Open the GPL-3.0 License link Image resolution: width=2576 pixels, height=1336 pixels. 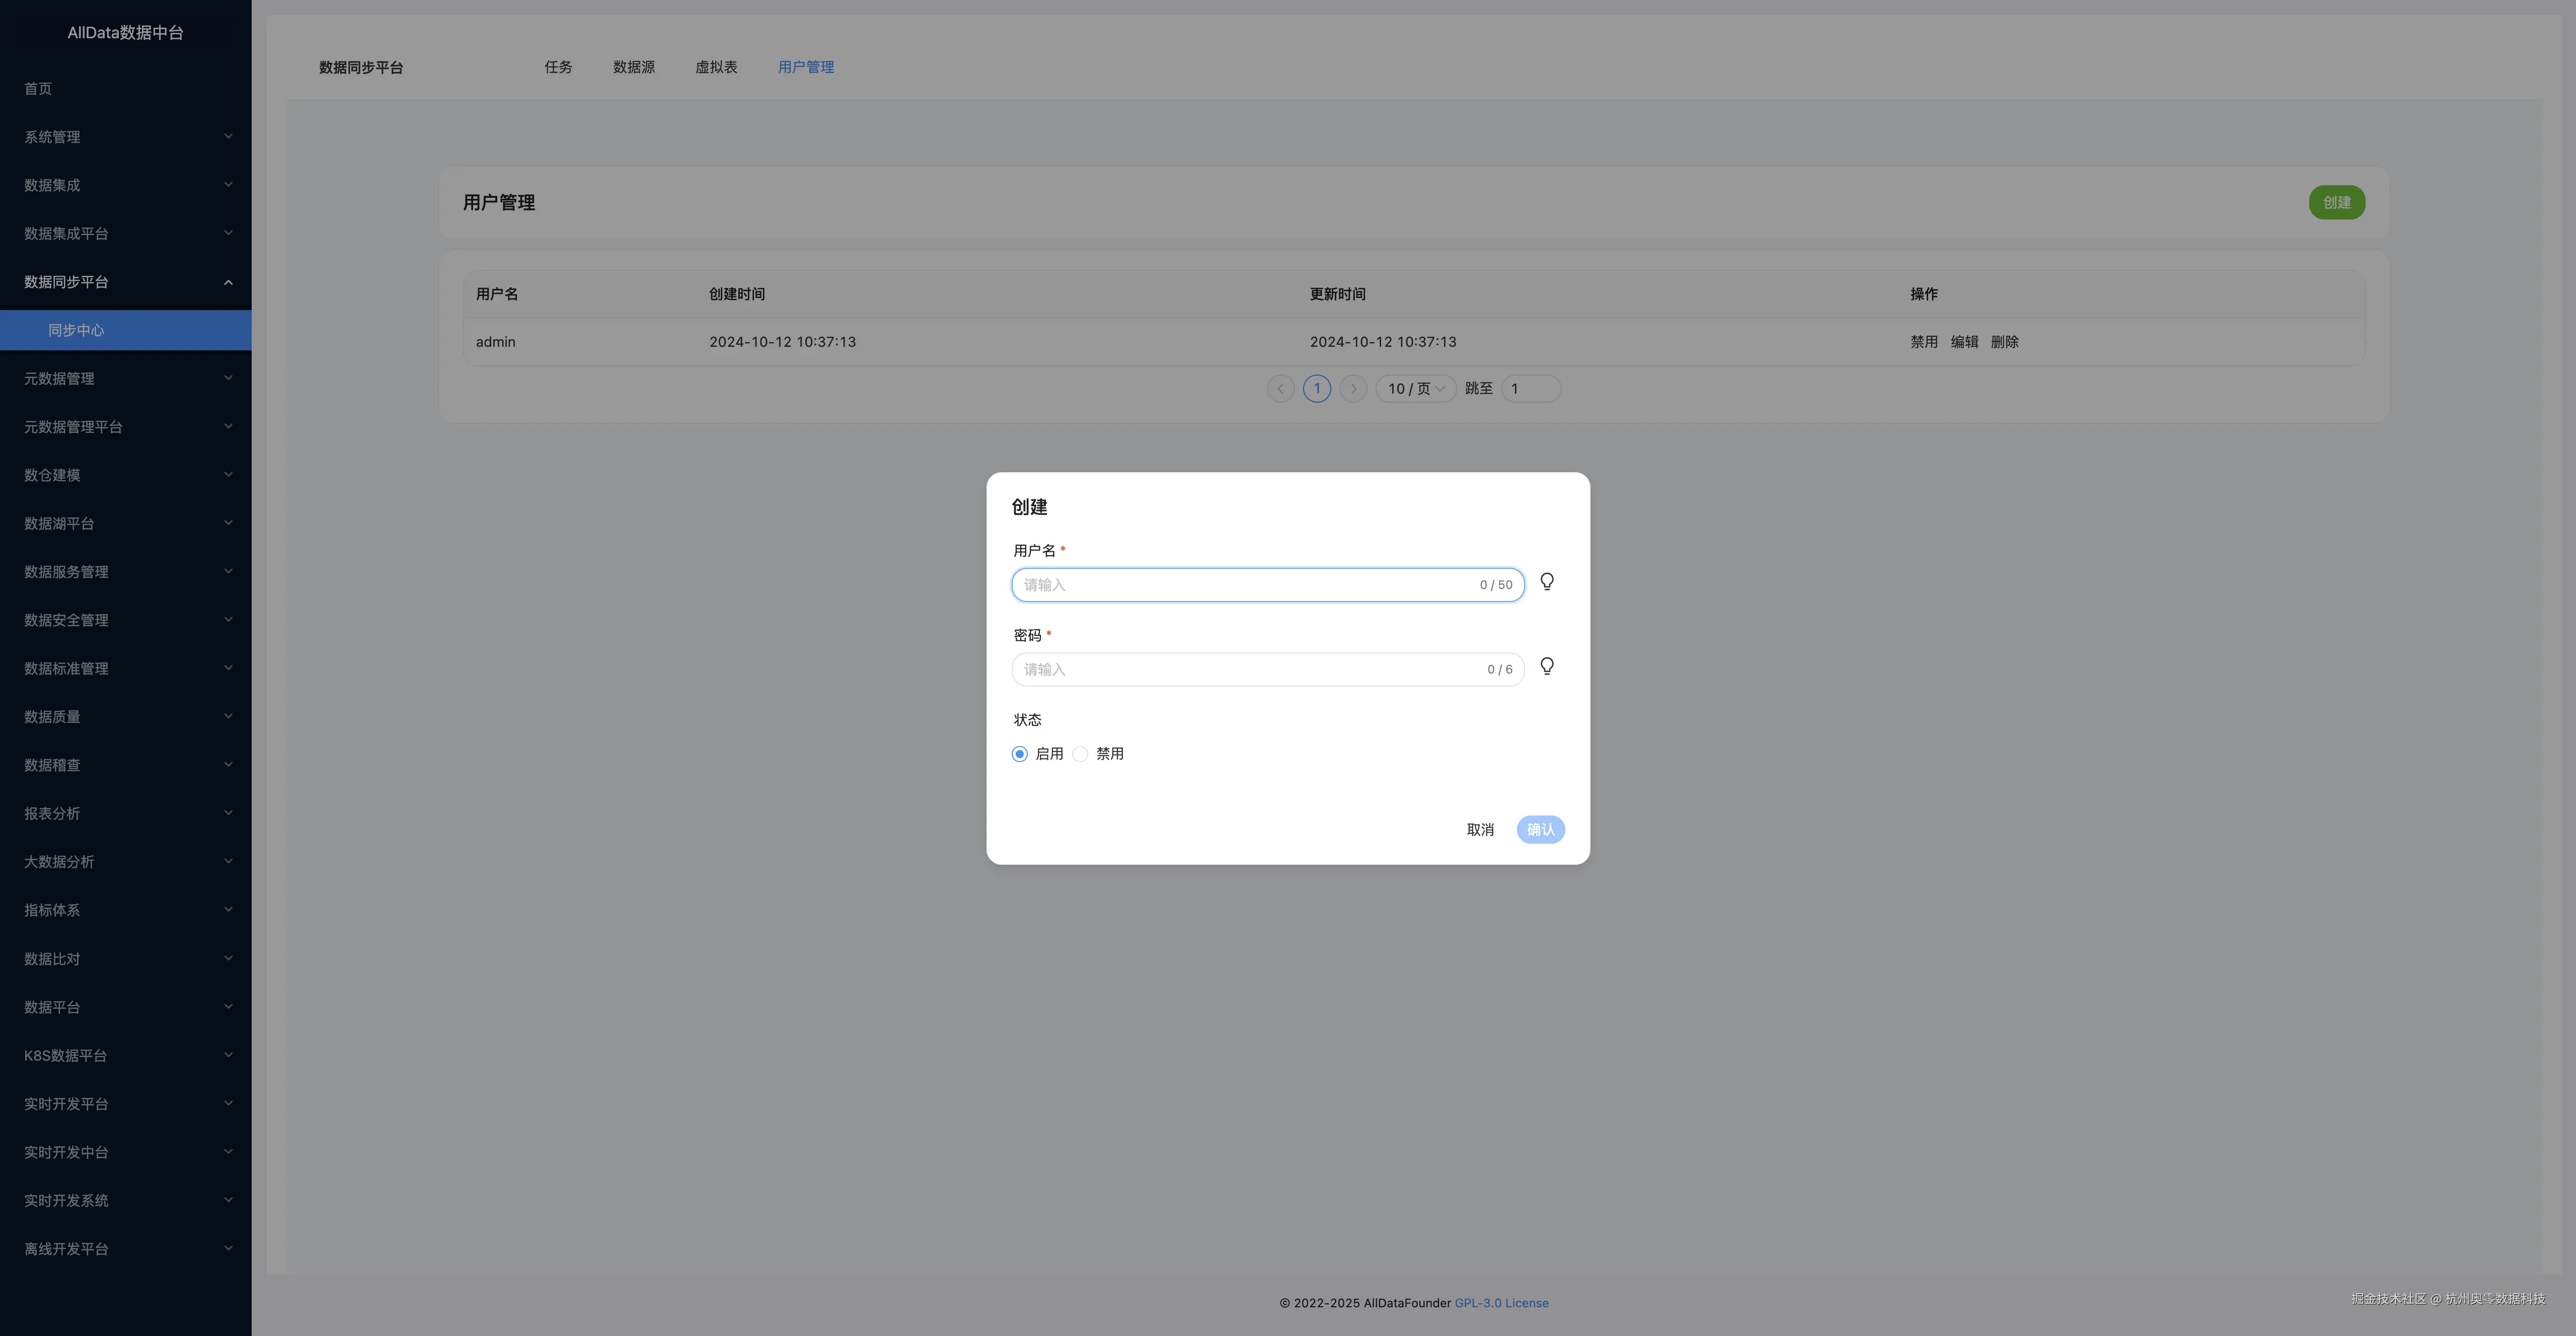click(x=1501, y=1303)
